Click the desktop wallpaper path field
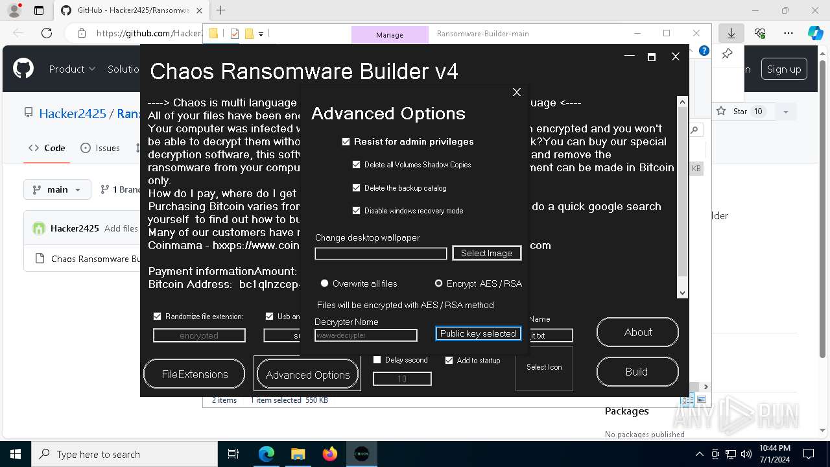The width and height of the screenshot is (830, 467). 381,254
